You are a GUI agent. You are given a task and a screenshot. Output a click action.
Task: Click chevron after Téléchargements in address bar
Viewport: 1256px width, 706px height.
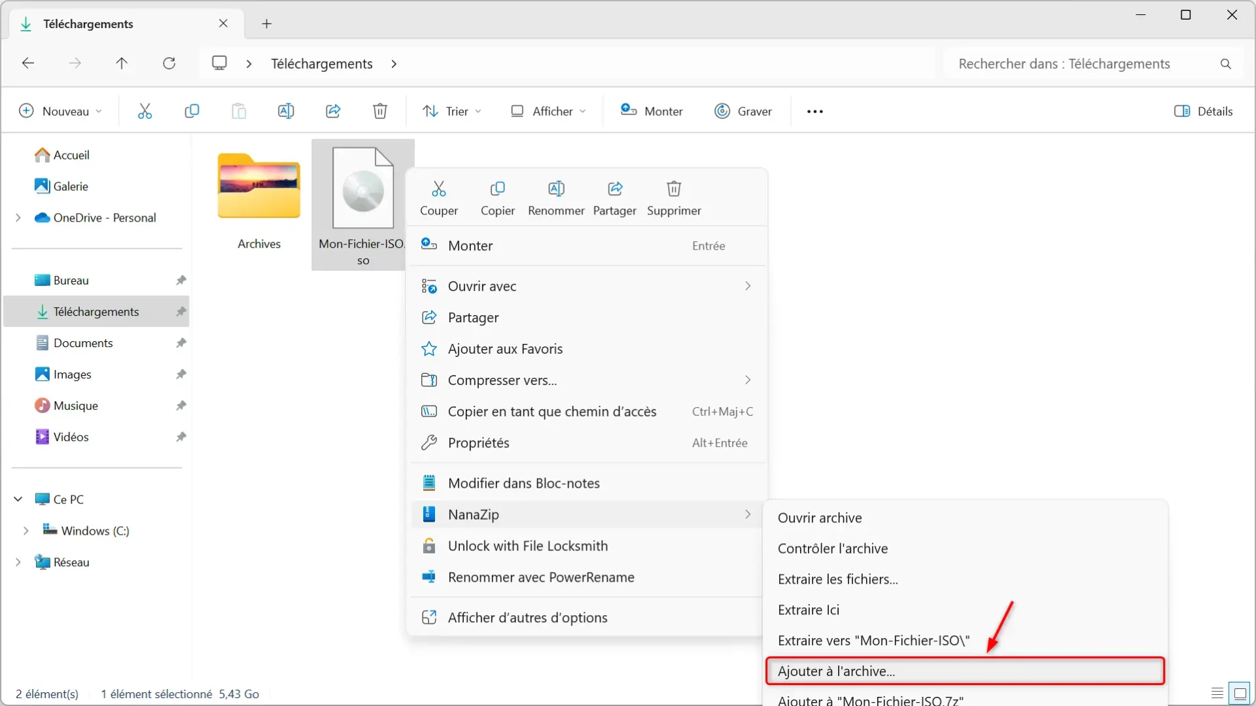[394, 63]
